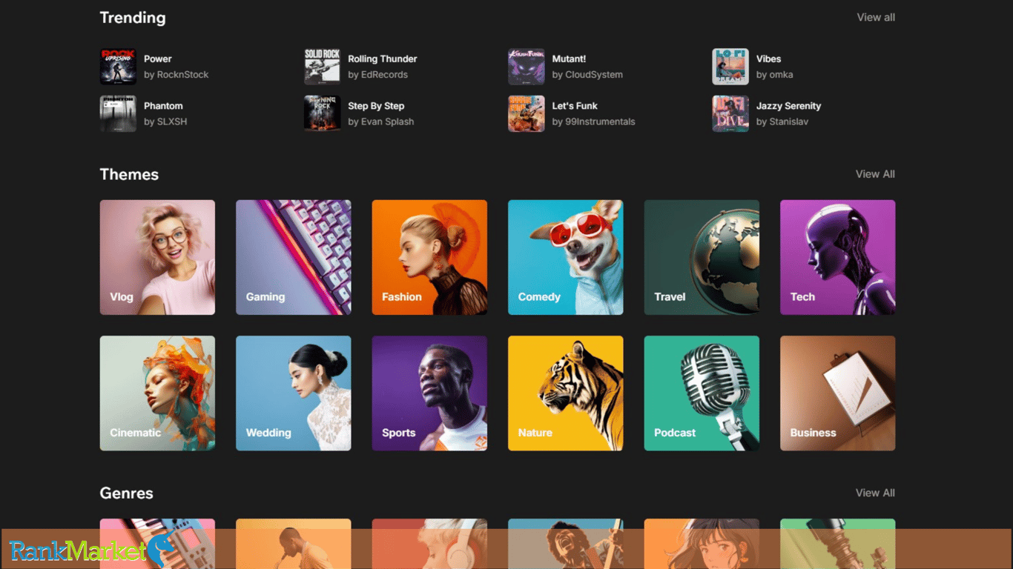Open the Fashion theme card
Image resolution: width=1013 pixels, height=569 pixels.
(x=429, y=257)
